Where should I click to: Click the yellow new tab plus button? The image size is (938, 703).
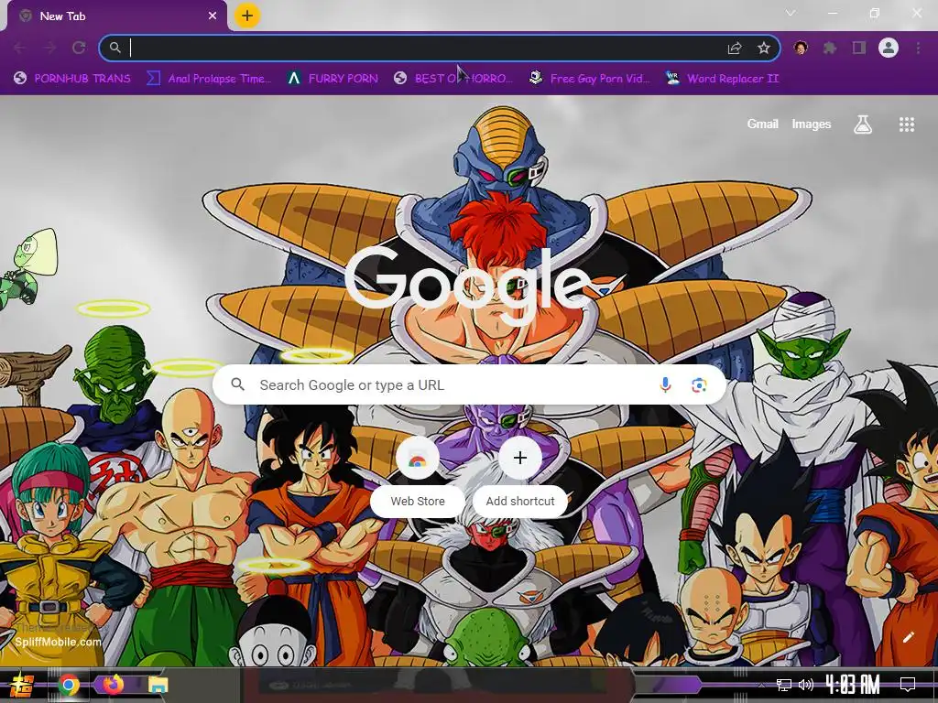pos(247,16)
